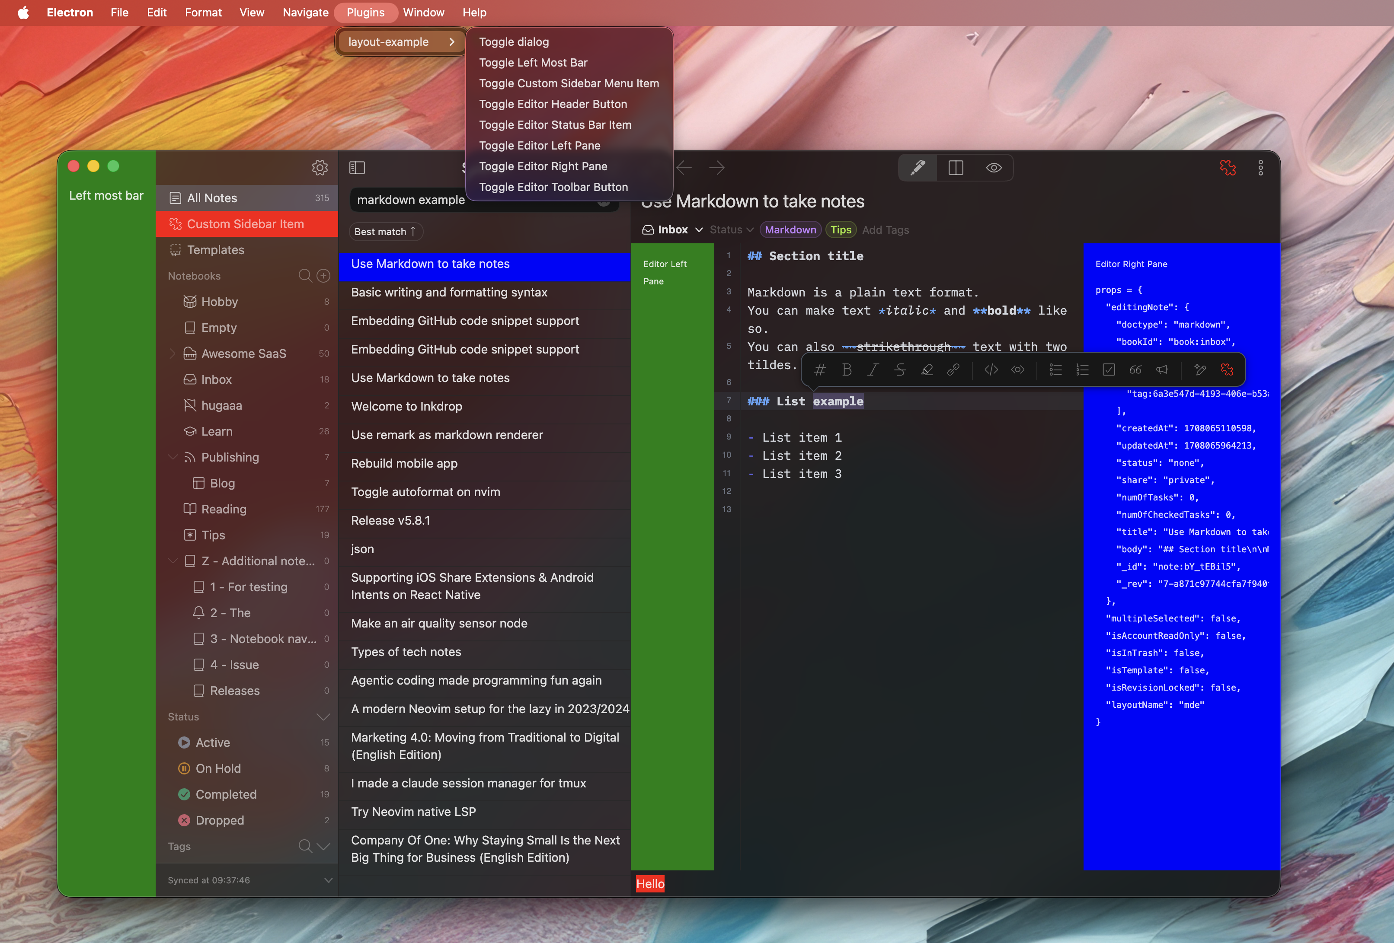Viewport: 1394px width, 943px height.
Task: Insert bulleted list from the toolbar
Action: [x=1055, y=370]
